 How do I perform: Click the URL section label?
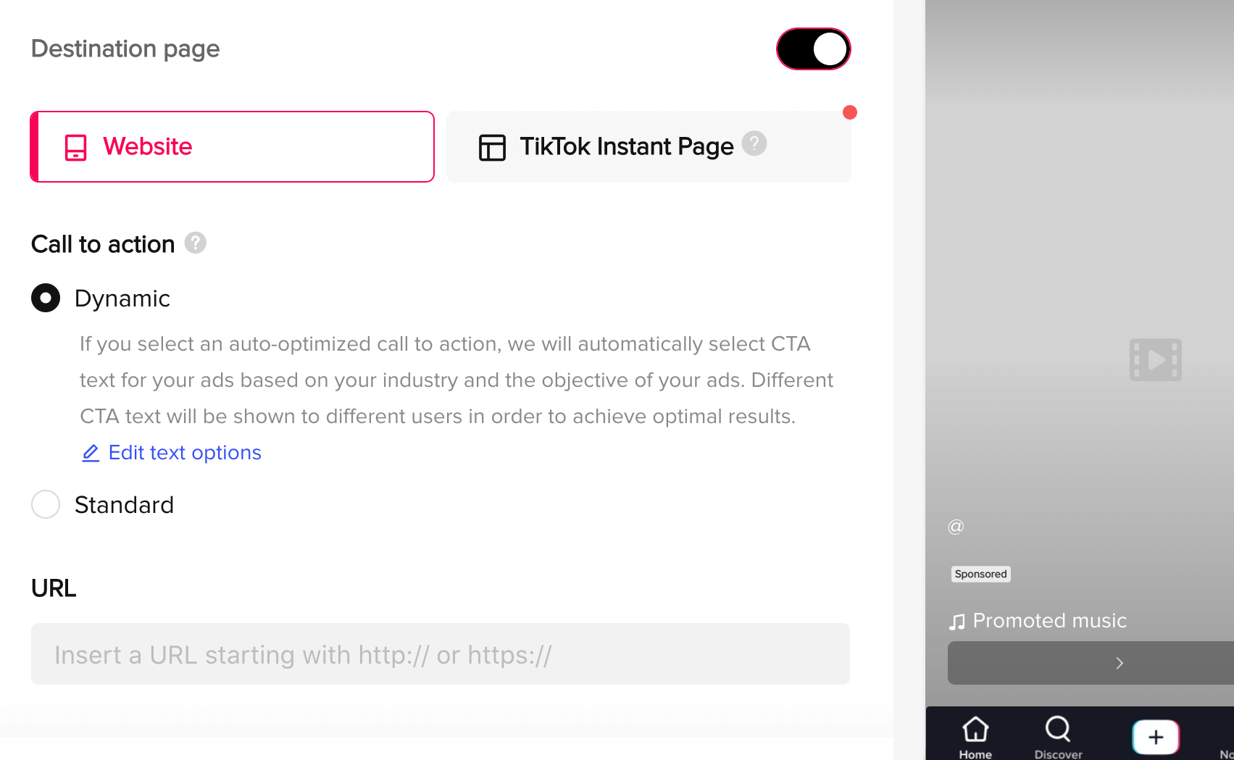[54, 588]
